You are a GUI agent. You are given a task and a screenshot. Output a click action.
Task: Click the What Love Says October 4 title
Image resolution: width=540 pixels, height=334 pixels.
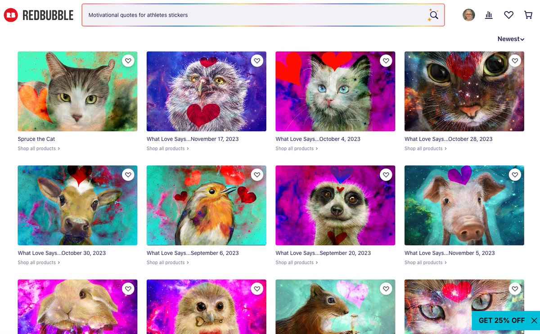pos(318,139)
